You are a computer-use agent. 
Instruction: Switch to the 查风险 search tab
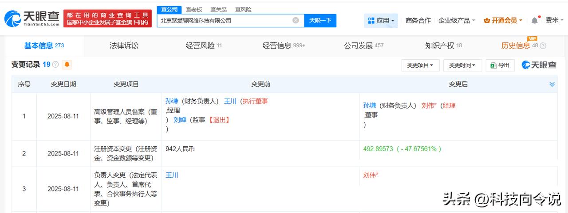tap(243, 10)
